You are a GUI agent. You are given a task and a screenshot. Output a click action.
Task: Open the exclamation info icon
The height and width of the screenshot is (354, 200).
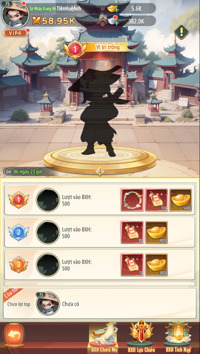click(181, 32)
